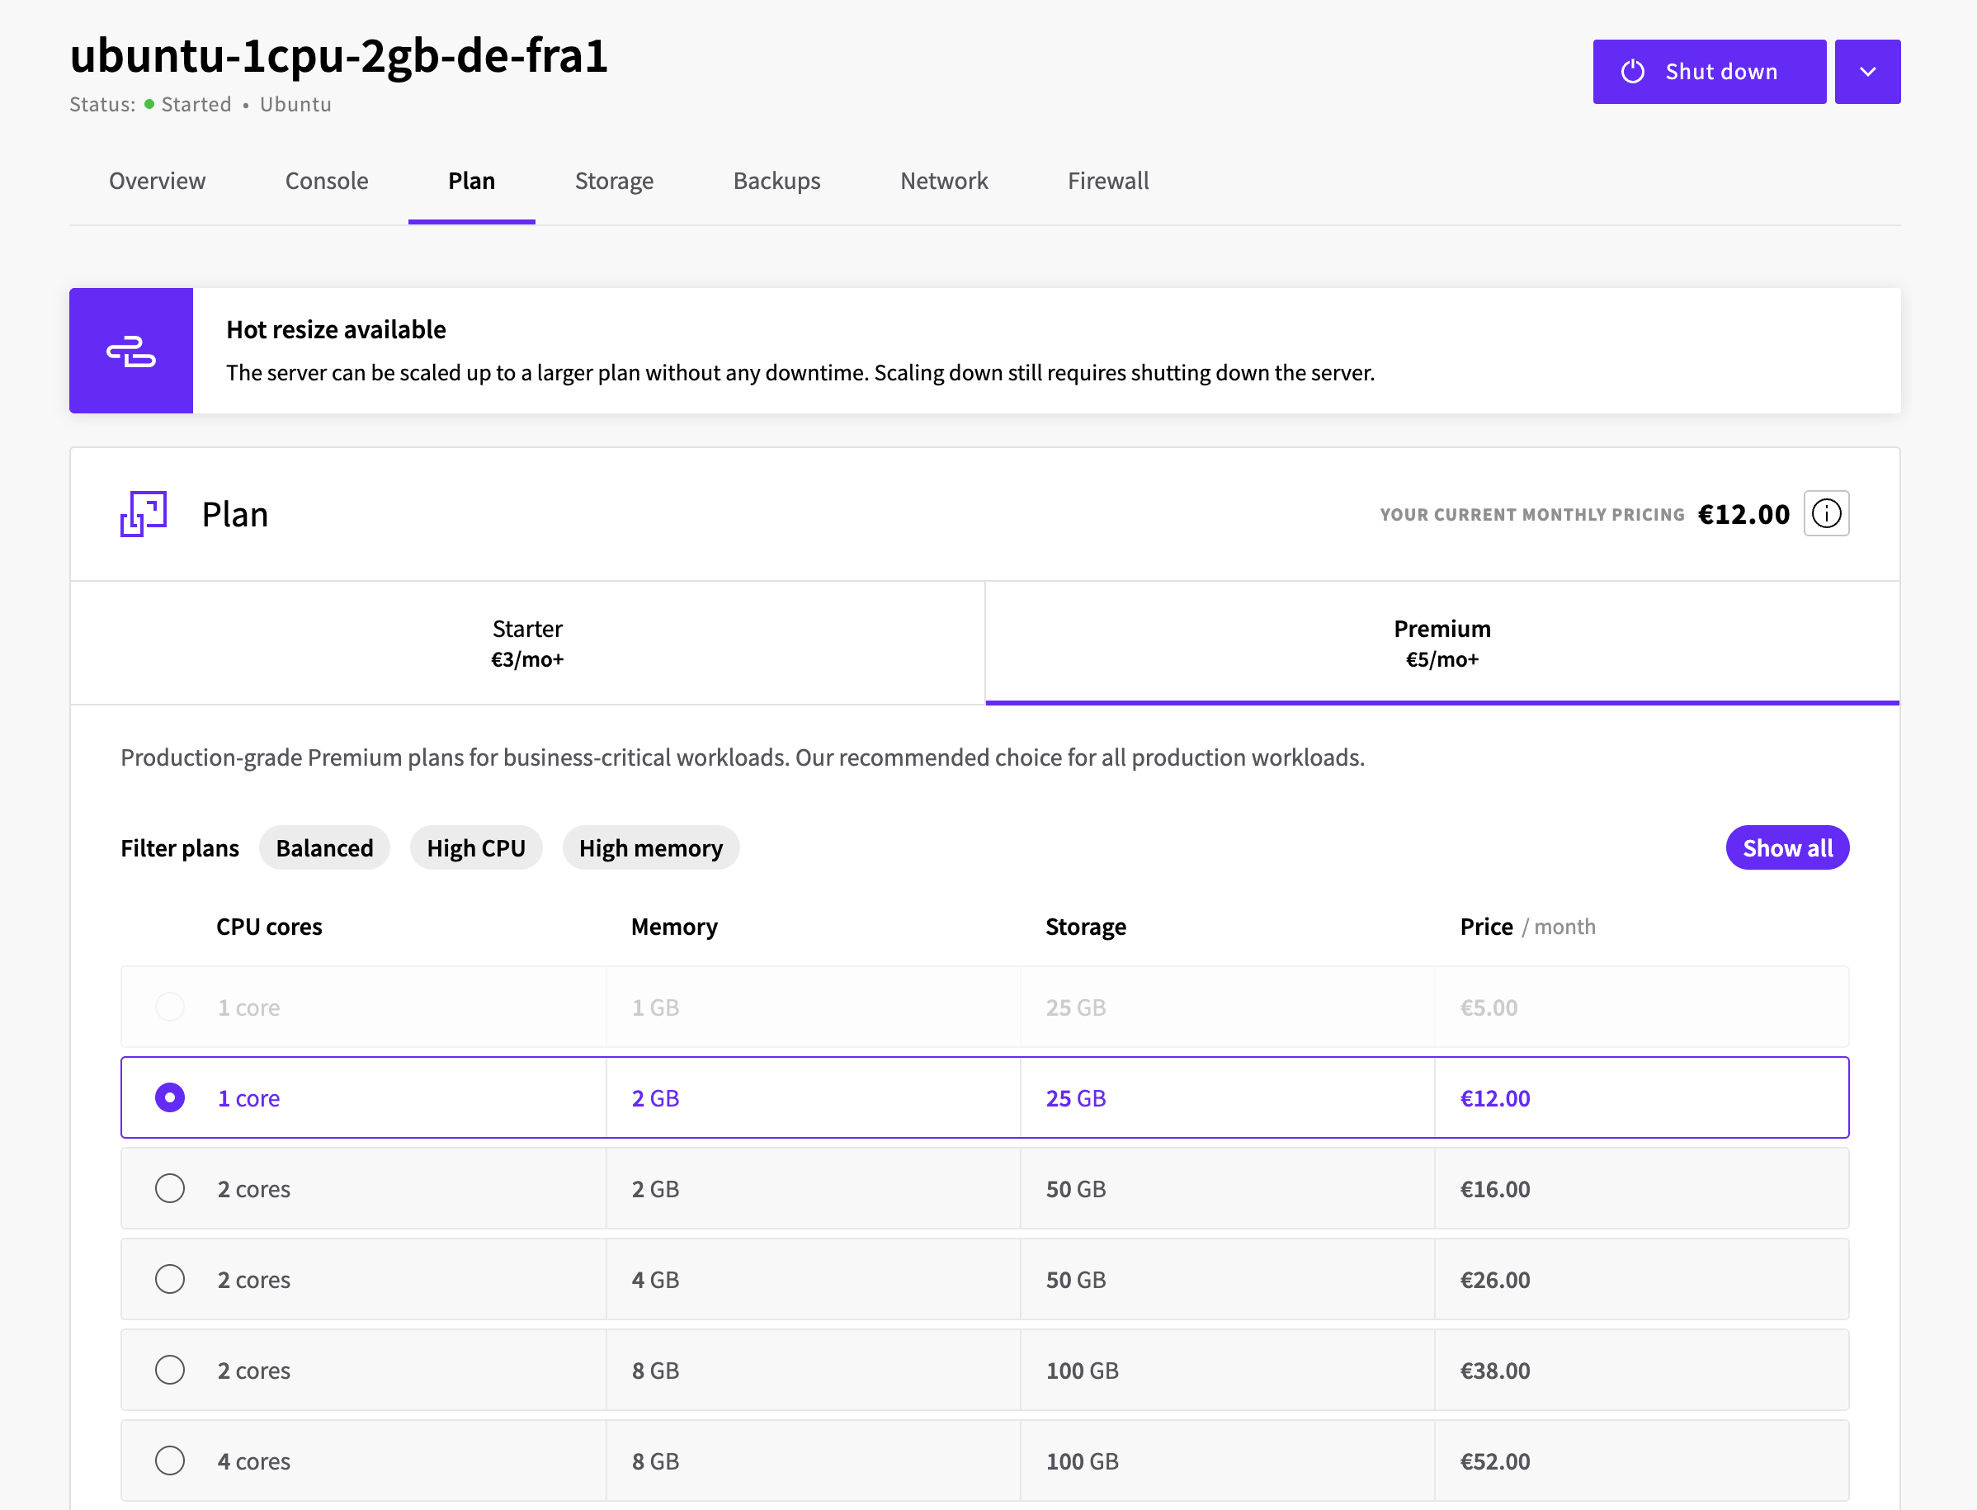
Task: Click the pricing info icon
Action: tap(1826, 513)
